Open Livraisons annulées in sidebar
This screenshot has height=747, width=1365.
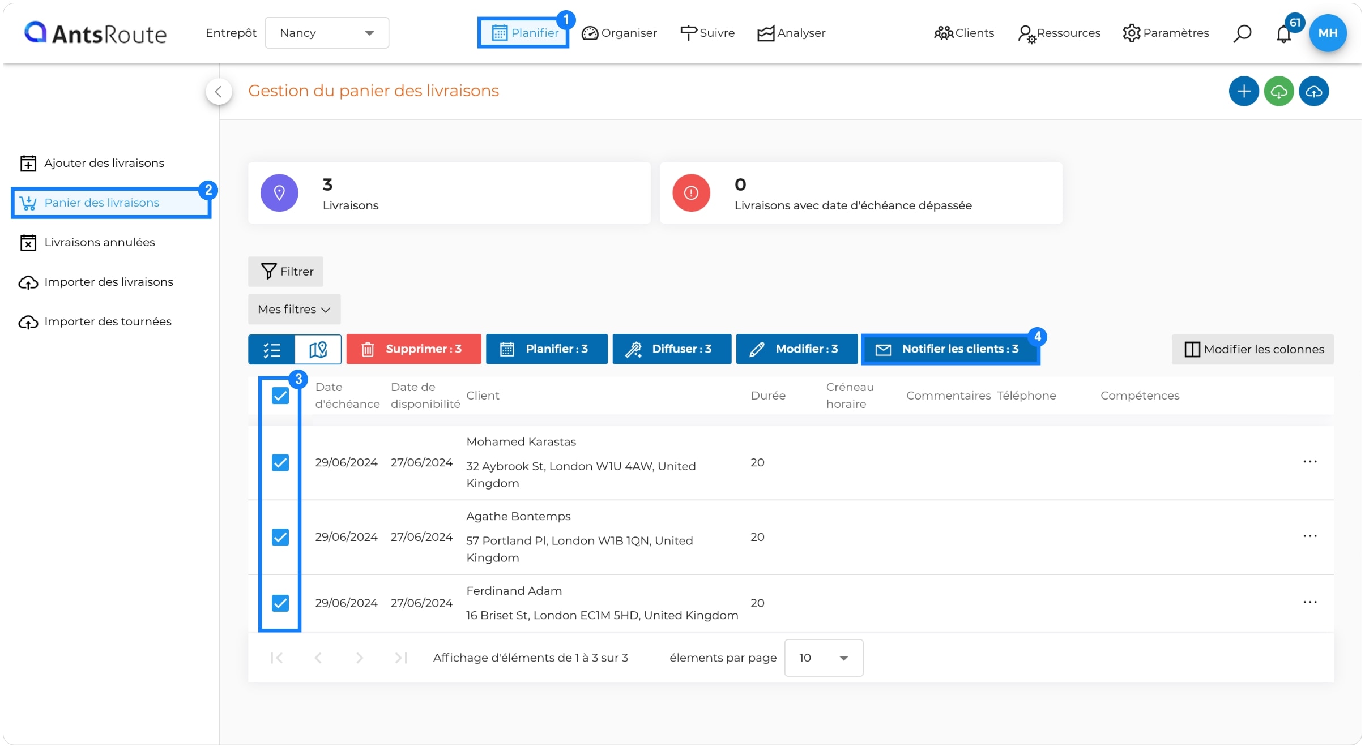(87, 242)
